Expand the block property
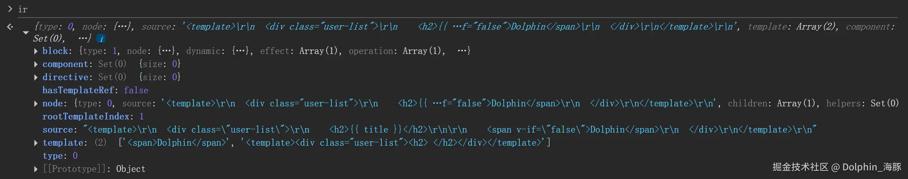The image size is (908, 179). [36, 51]
